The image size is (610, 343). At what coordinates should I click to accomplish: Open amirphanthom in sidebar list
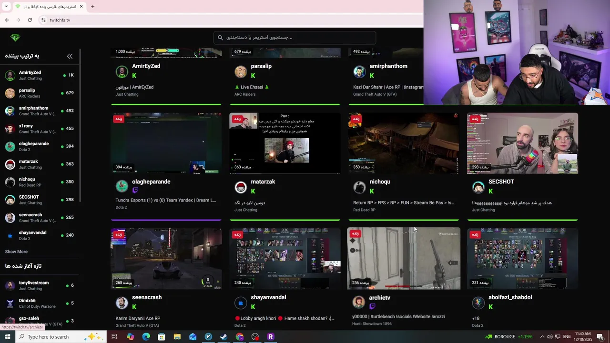tap(39, 111)
